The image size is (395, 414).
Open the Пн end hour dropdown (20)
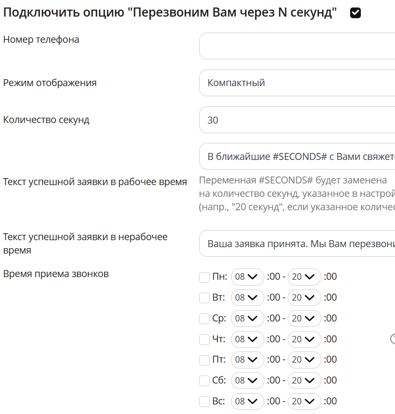point(304,277)
